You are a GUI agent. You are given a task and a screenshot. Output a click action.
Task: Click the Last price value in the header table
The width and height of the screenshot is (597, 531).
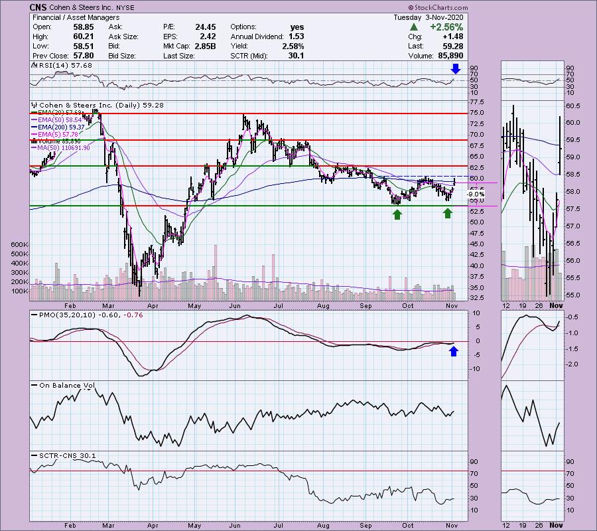click(x=453, y=46)
